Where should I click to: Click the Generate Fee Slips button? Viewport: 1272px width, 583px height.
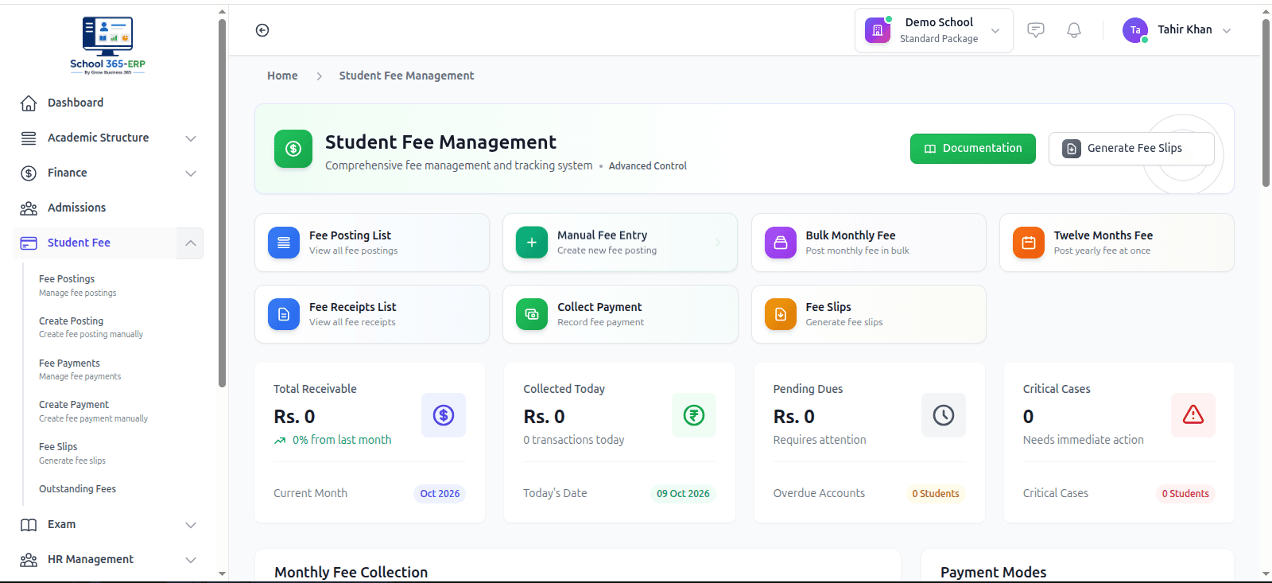point(1131,149)
